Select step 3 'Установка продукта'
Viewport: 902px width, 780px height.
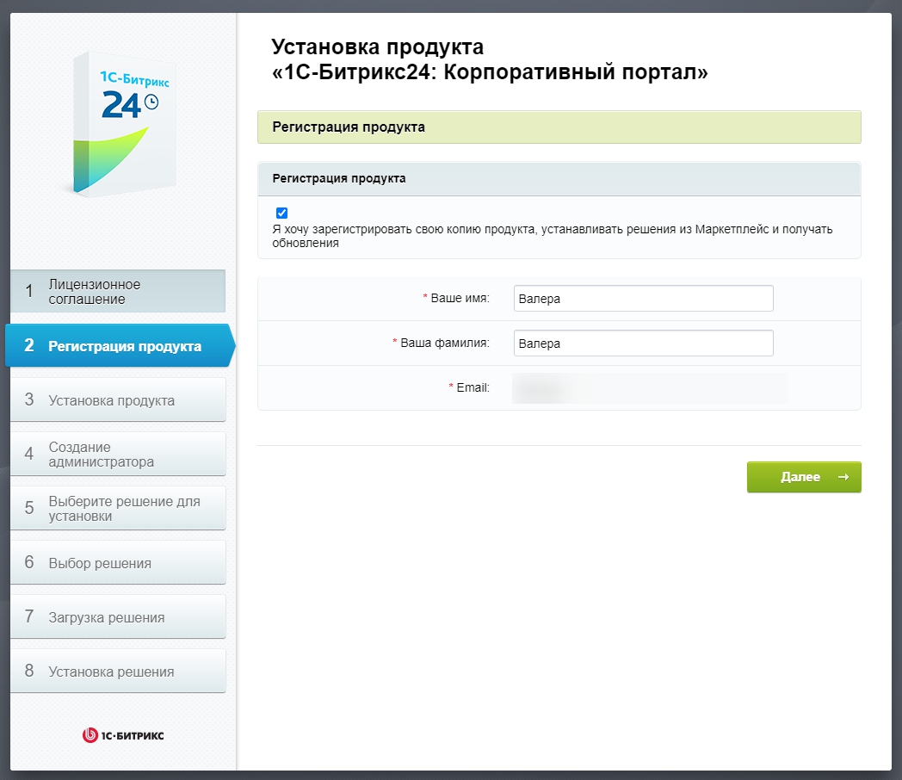pos(118,399)
